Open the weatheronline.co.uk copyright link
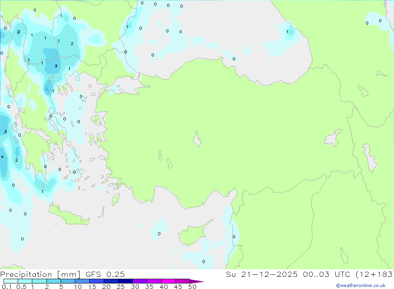Viewport: 394px width, 289px height. 361,285
